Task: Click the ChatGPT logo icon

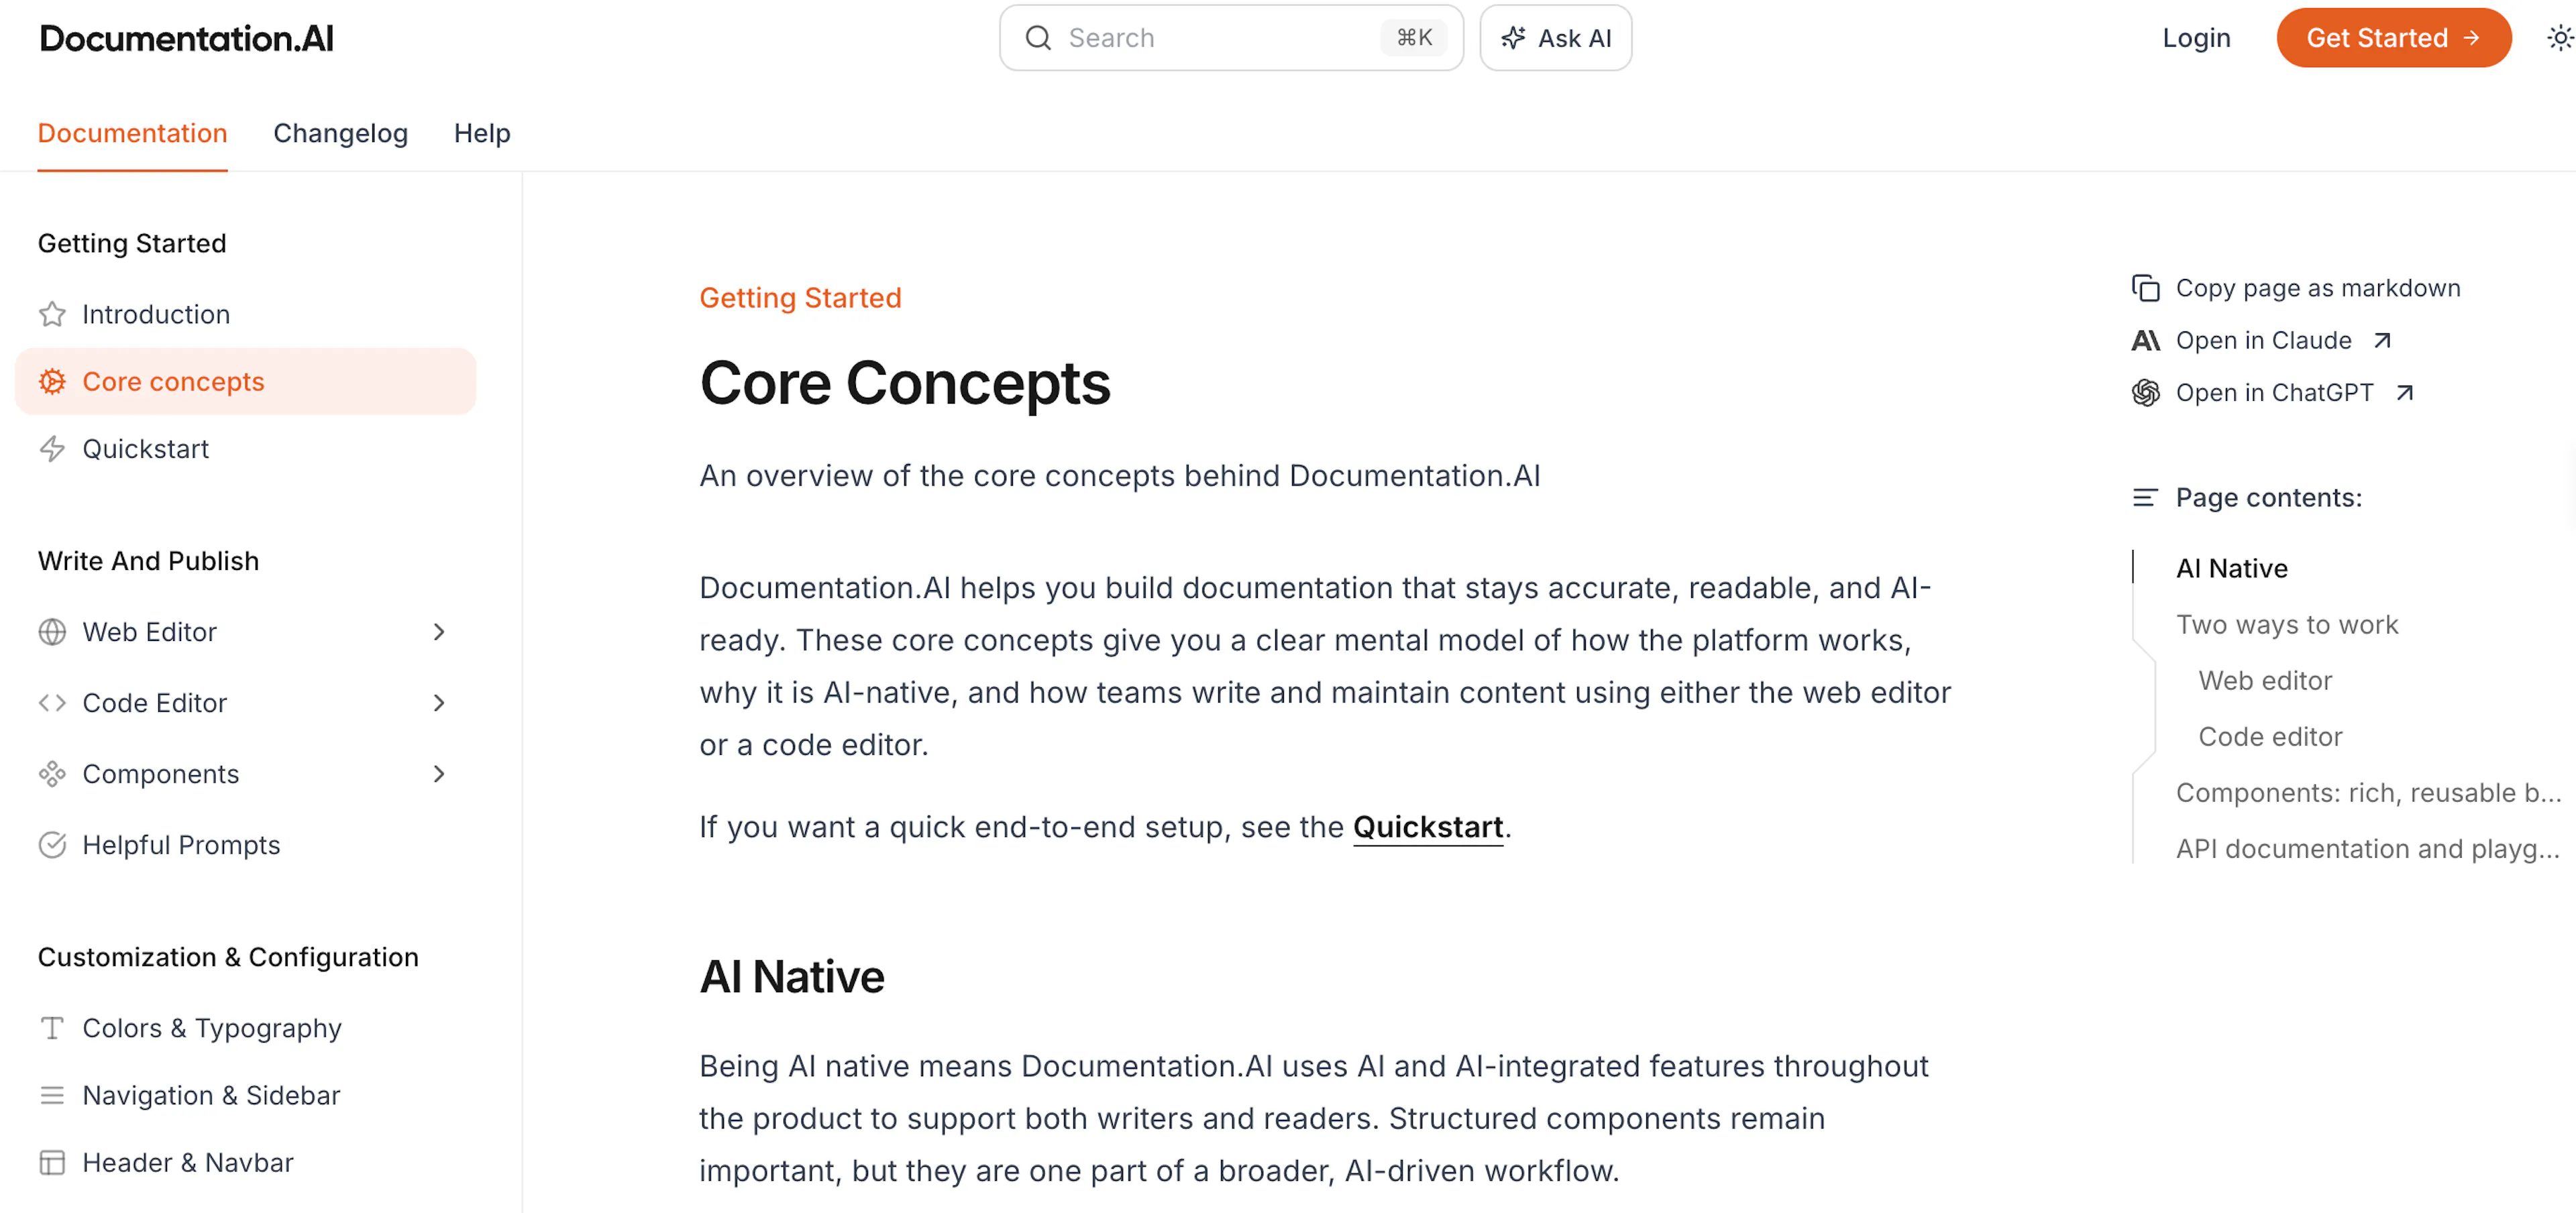Action: pyautogui.click(x=2145, y=393)
